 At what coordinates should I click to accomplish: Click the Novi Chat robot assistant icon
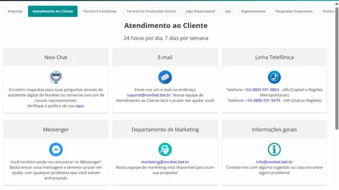[x=56, y=77]
